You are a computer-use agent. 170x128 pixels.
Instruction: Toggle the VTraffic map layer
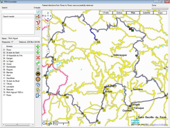tap(106, 13)
